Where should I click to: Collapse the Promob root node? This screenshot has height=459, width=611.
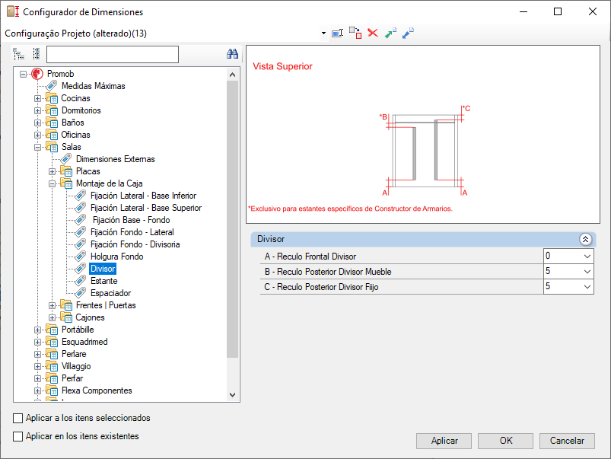(x=24, y=74)
